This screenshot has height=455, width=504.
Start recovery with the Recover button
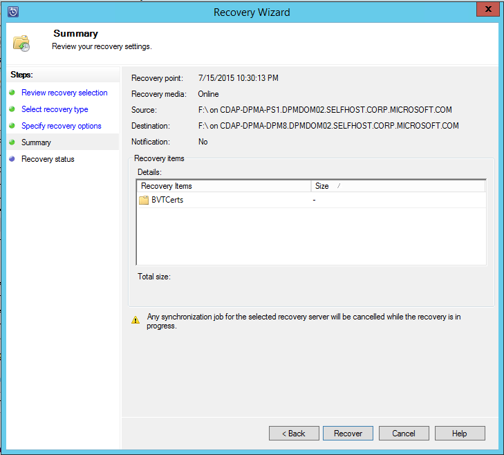[x=348, y=434]
